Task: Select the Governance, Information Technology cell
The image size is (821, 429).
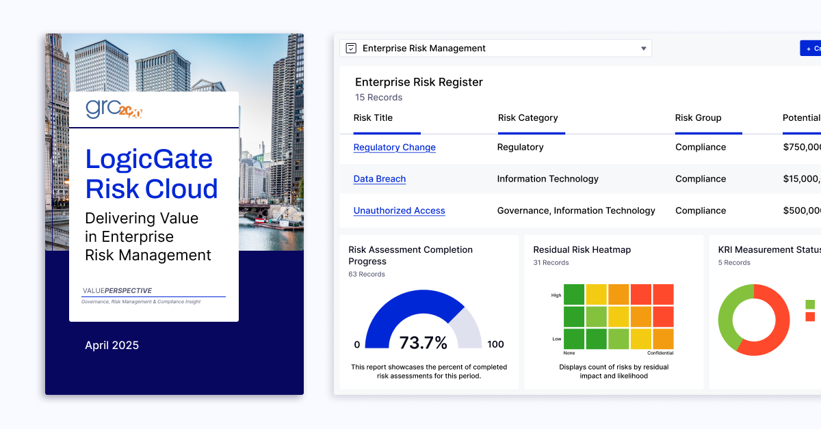Action: 576,210
